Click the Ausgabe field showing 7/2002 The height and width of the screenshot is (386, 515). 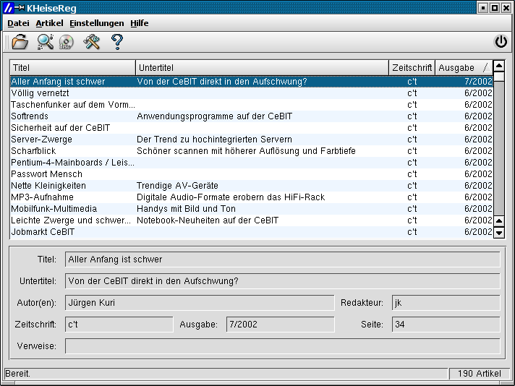(x=280, y=325)
